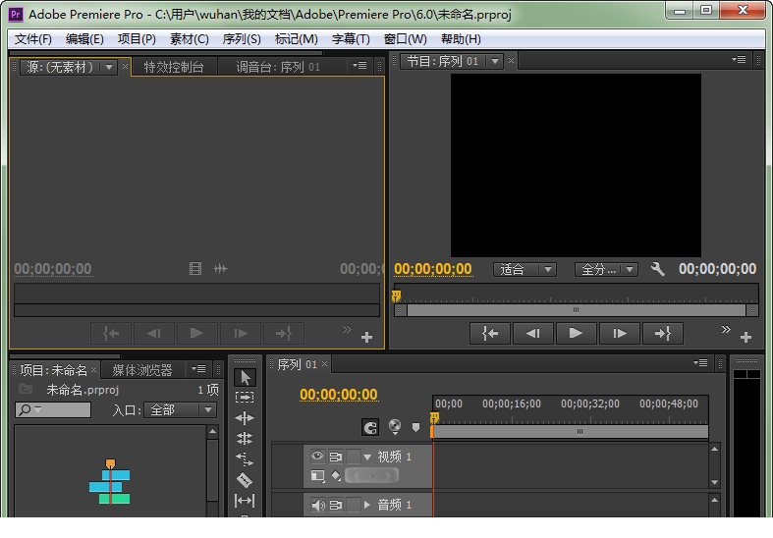Open the zoom level 适合 dropdown
This screenshot has height=538, width=773.
(x=525, y=270)
